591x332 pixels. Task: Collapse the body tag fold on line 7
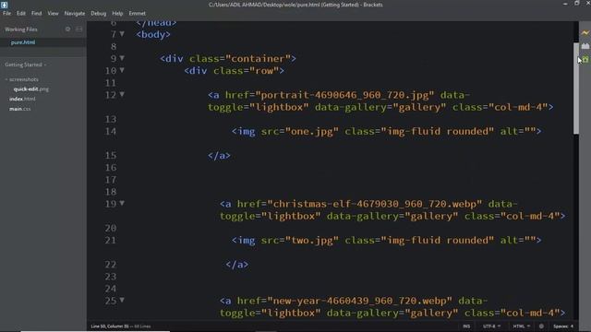[x=122, y=34]
